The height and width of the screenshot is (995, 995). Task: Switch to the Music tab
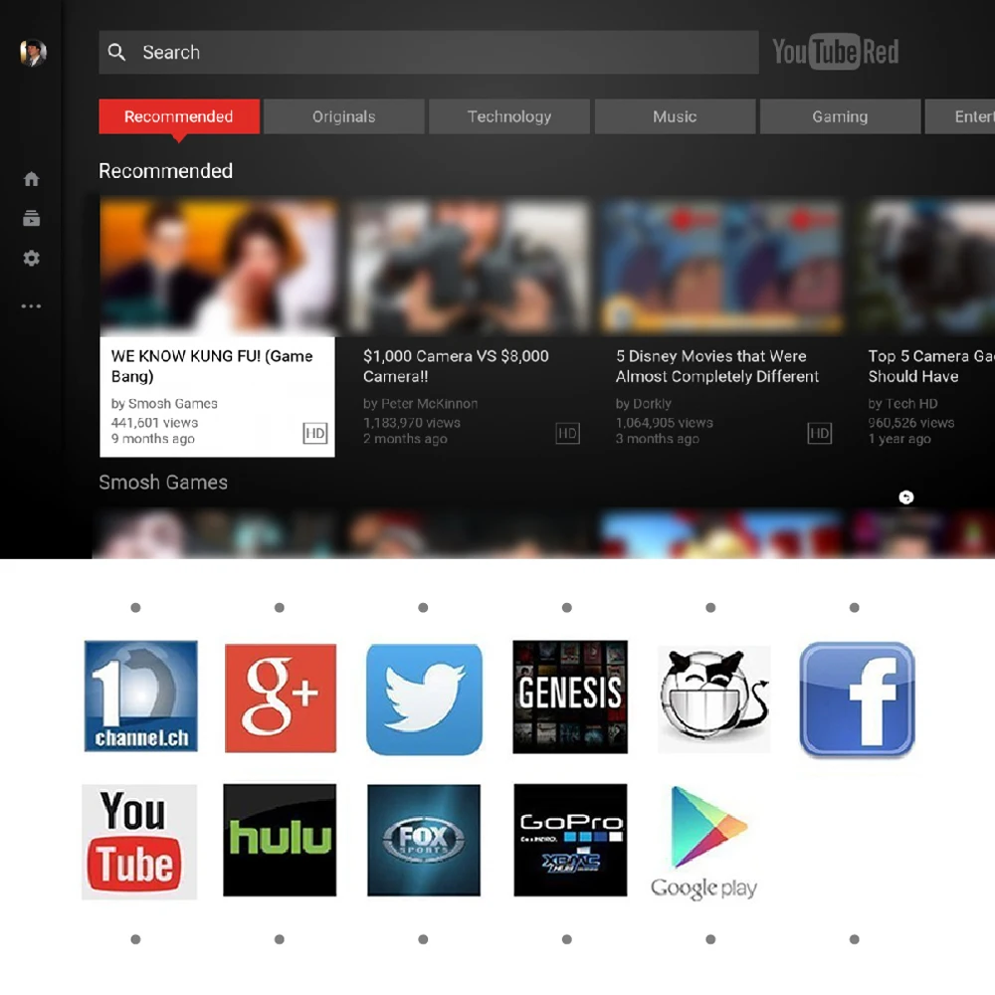point(675,116)
